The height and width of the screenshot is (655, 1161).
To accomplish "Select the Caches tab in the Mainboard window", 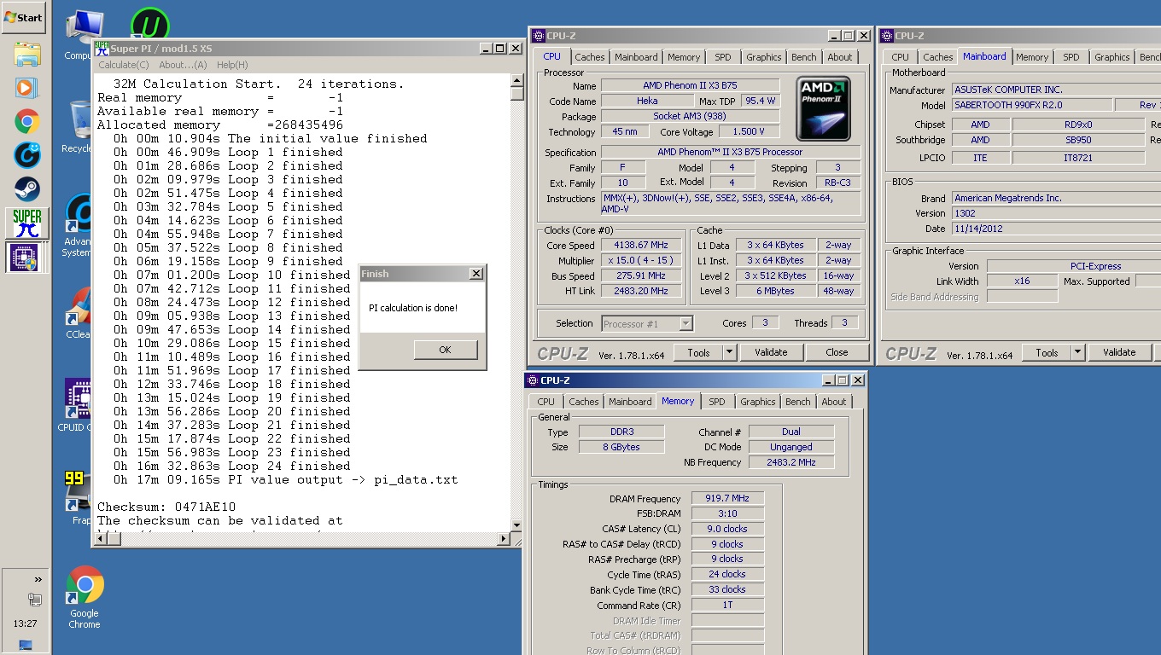I will click(937, 57).
